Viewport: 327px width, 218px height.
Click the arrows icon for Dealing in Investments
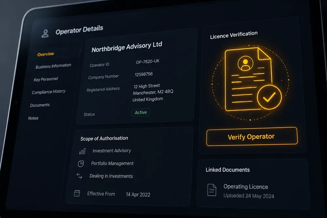point(79,176)
